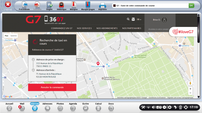Open the Accueil home icon
This screenshot has width=202, height=113.
9,108
